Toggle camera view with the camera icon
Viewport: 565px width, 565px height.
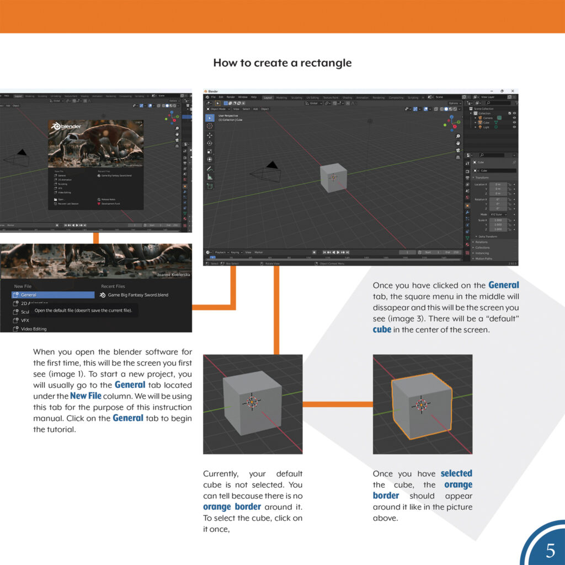tap(458, 150)
